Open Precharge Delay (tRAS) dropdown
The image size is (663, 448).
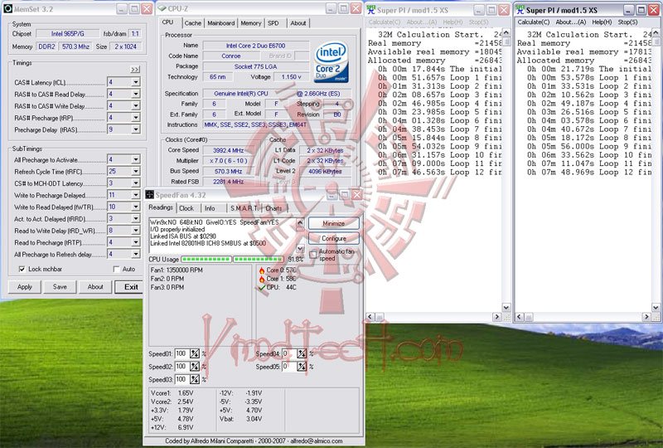point(135,129)
